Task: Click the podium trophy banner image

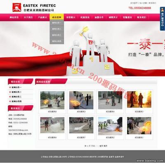Action: pyautogui.click(x=82, y=49)
